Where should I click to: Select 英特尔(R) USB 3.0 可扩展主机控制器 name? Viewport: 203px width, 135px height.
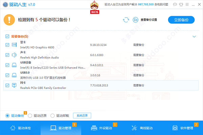pos(43,78)
